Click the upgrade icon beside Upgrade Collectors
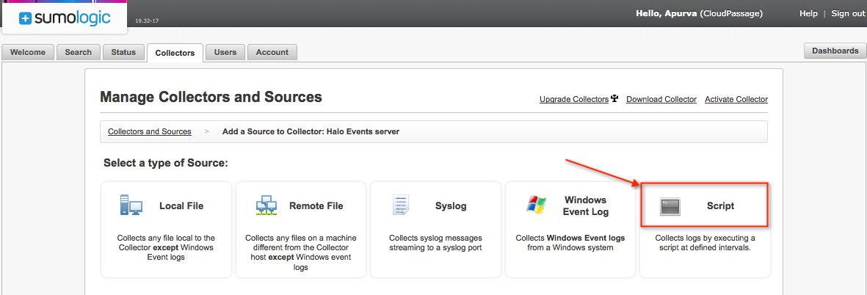The width and height of the screenshot is (867, 295). [614, 100]
